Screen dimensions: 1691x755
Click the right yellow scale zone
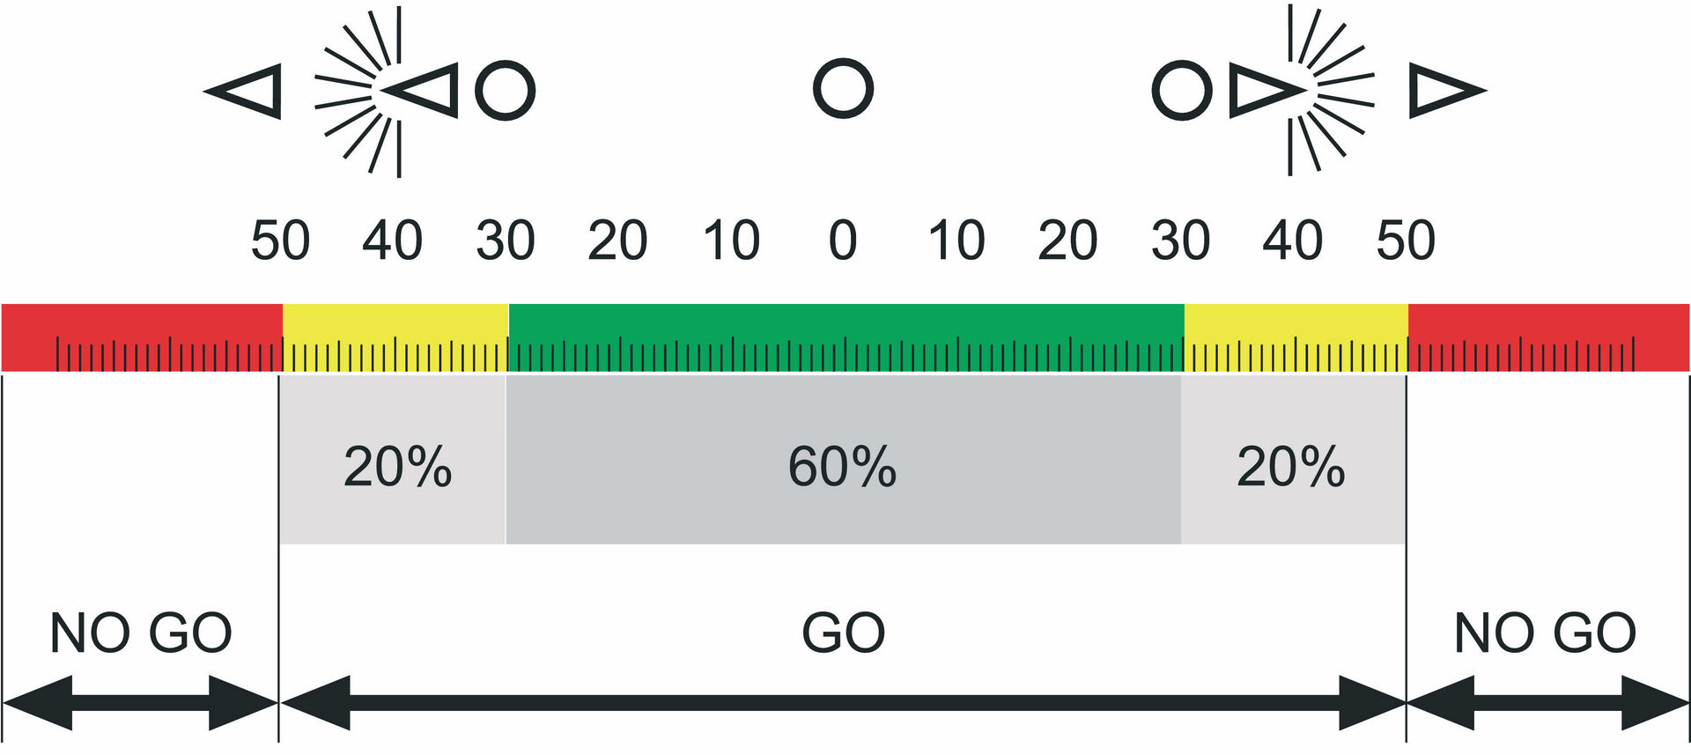(x=1296, y=337)
